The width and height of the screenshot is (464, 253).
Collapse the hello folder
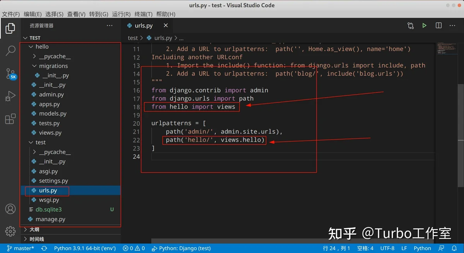(71, 46)
